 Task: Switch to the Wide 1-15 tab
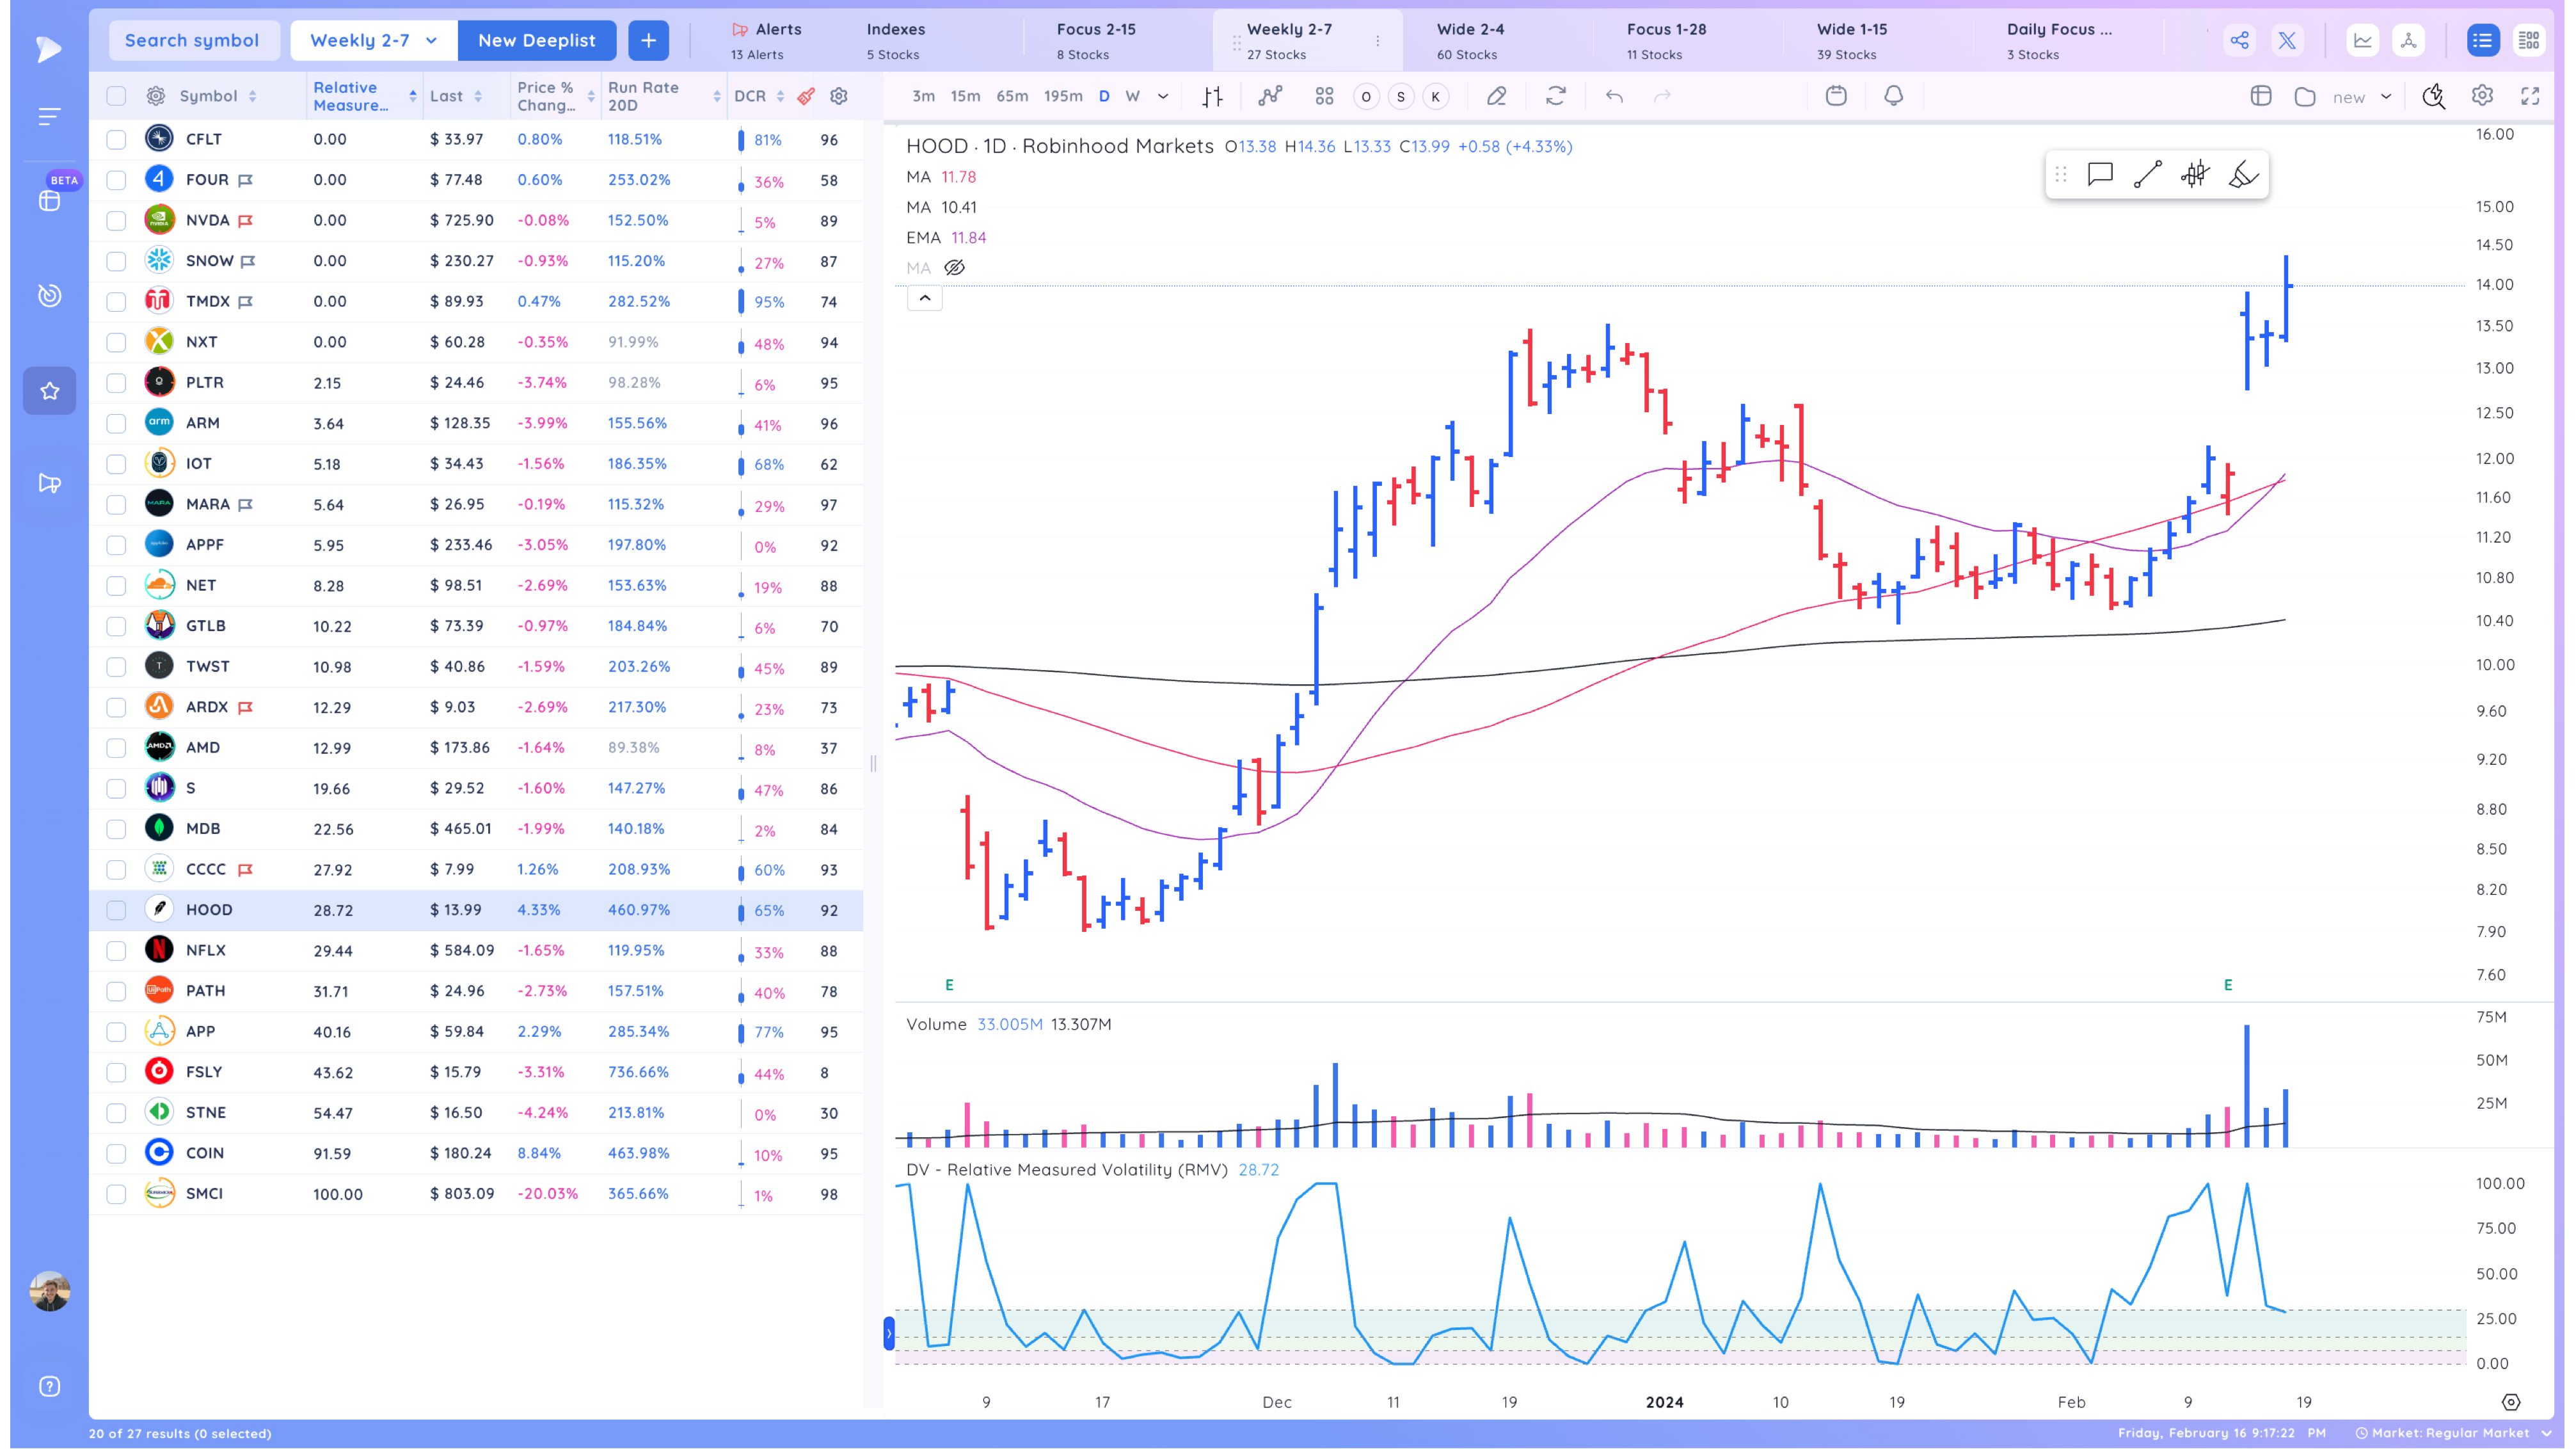click(x=1852, y=41)
